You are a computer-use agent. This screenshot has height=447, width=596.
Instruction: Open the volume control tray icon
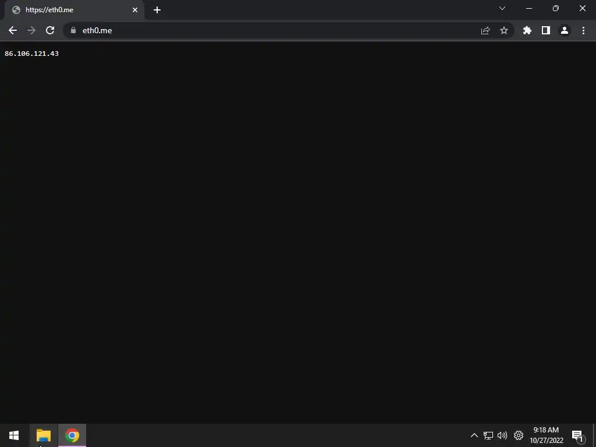(502, 435)
